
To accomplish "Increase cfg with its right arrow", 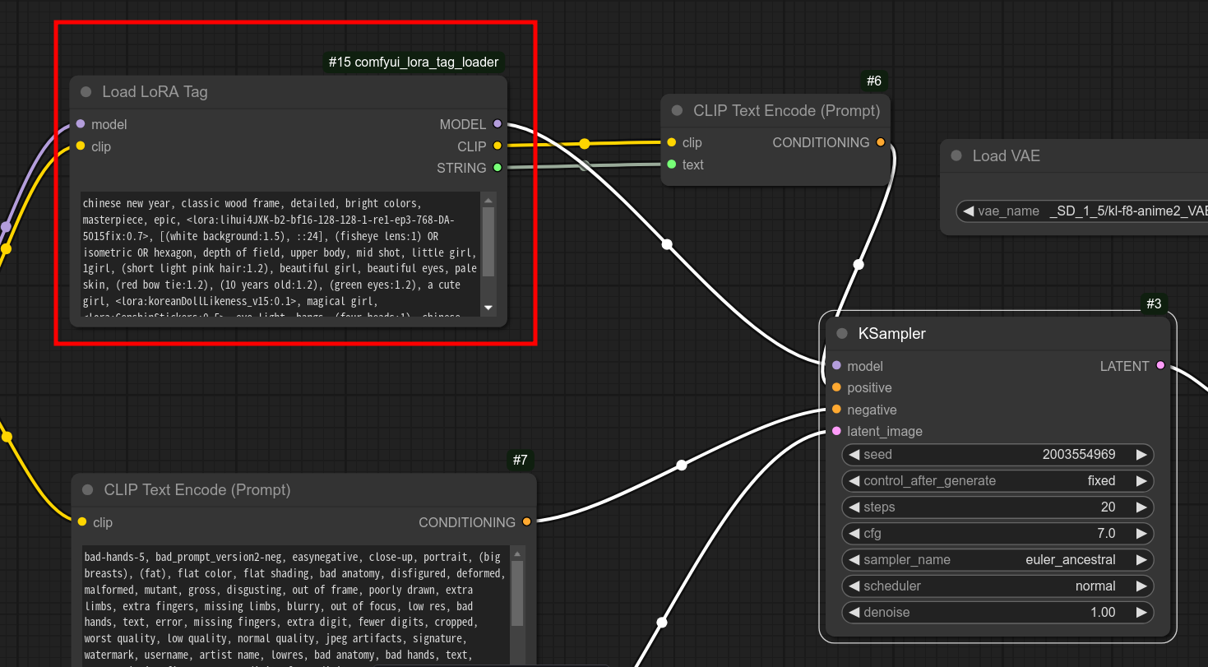I will (x=1141, y=534).
